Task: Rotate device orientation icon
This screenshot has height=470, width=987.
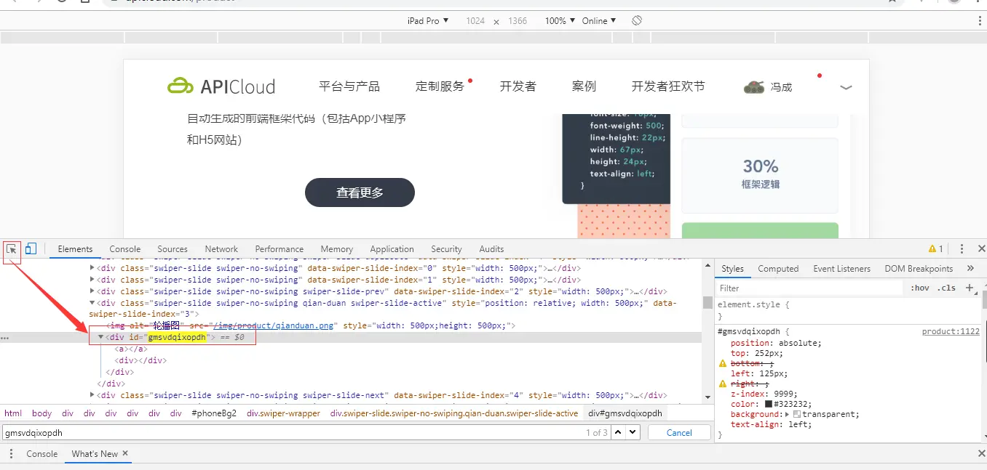Action: tap(637, 20)
